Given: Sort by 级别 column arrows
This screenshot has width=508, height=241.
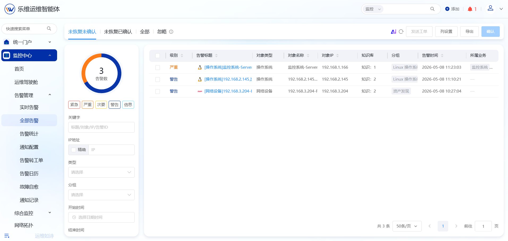Looking at the screenshot, I should tap(182, 55).
